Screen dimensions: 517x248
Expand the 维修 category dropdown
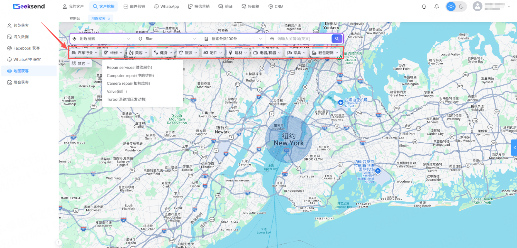tap(113, 53)
